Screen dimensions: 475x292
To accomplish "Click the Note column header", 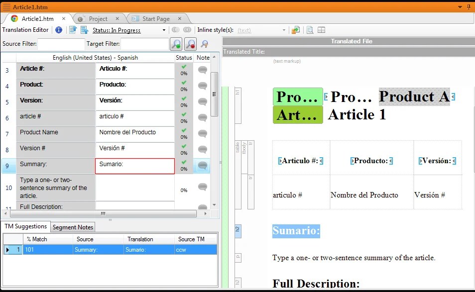I will tap(203, 58).
